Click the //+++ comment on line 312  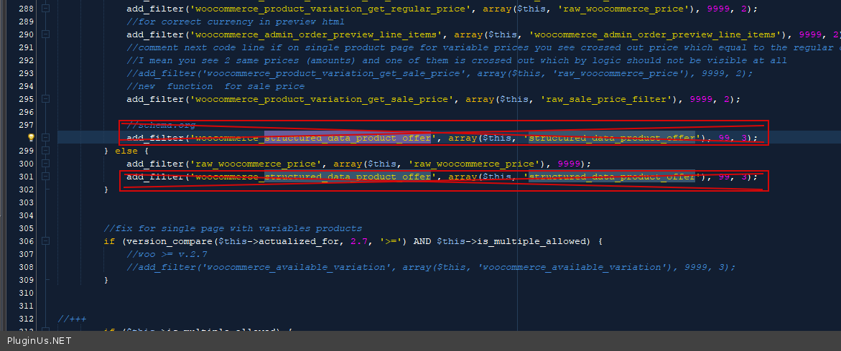[72, 319]
